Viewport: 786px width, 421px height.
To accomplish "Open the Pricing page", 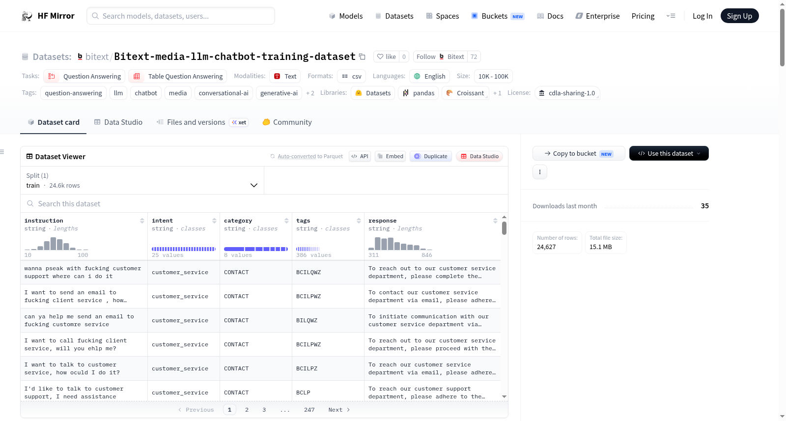I will point(643,16).
